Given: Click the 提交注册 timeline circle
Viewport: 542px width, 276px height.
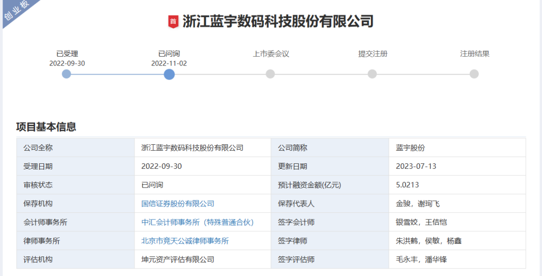Looking at the screenshot, I should click(x=372, y=74).
